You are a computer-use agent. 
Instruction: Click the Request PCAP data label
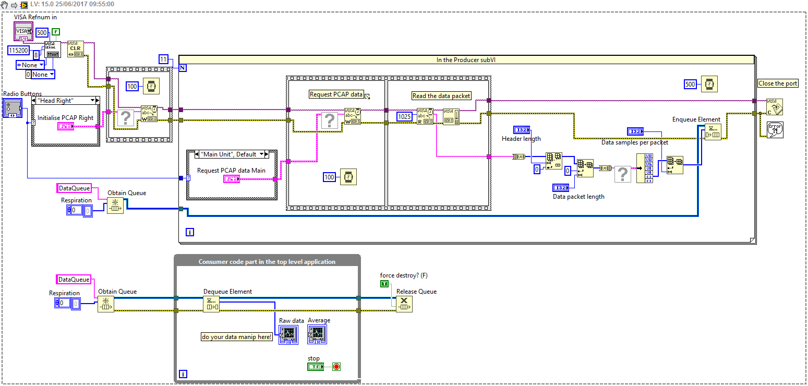click(336, 94)
